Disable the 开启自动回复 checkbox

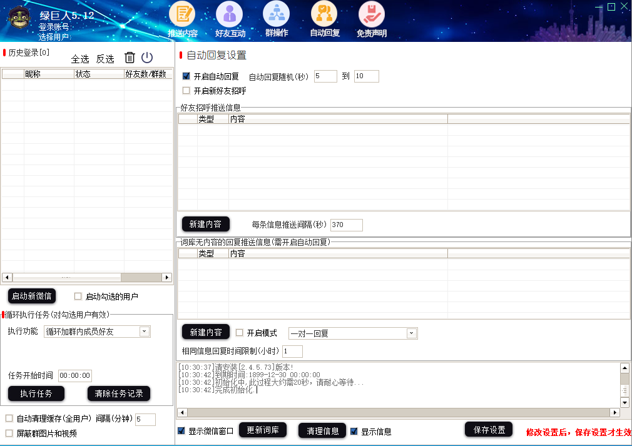pos(185,76)
